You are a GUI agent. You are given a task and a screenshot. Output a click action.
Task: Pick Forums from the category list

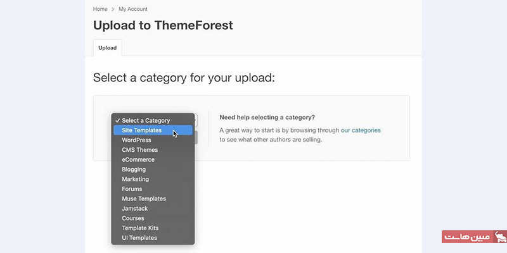click(x=132, y=189)
